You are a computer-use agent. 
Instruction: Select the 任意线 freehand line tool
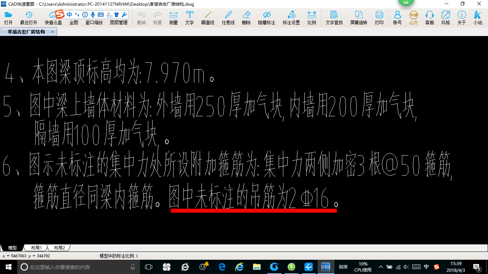pyautogui.click(x=228, y=17)
